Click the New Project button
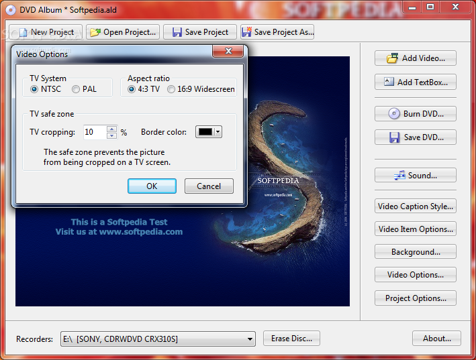Image resolution: width=476 pixels, height=360 pixels. [46, 32]
